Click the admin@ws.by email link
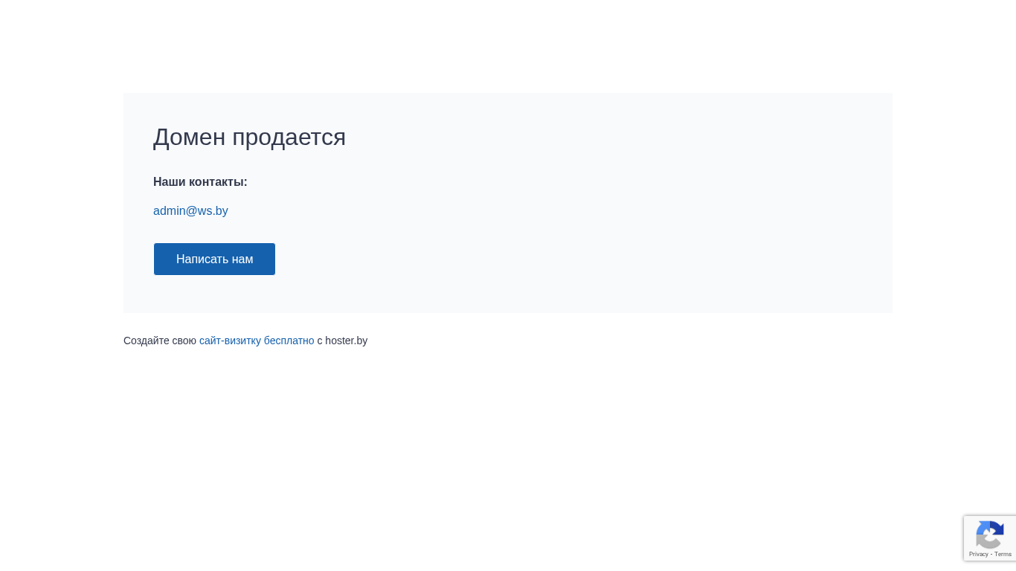The width and height of the screenshot is (1016, 571). tap(190, 211)
